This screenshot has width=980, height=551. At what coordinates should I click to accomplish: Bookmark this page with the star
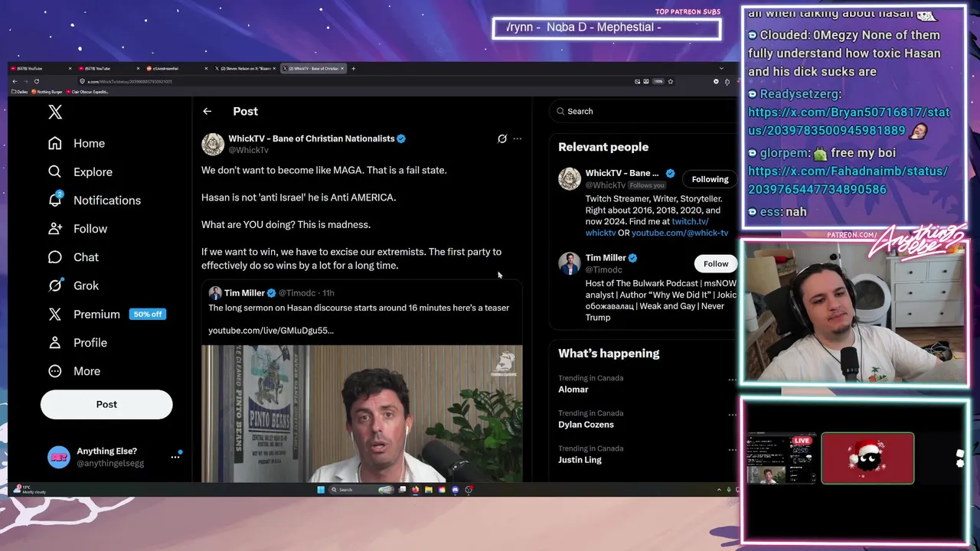[670, 81]
